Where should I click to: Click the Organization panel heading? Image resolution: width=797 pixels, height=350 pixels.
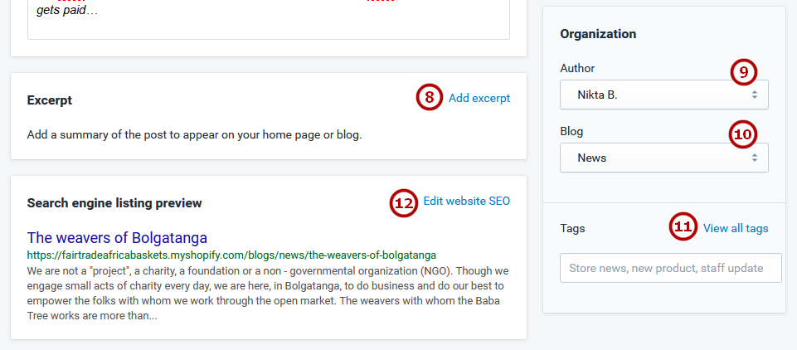pyautogui.click(x=598, y=34)
